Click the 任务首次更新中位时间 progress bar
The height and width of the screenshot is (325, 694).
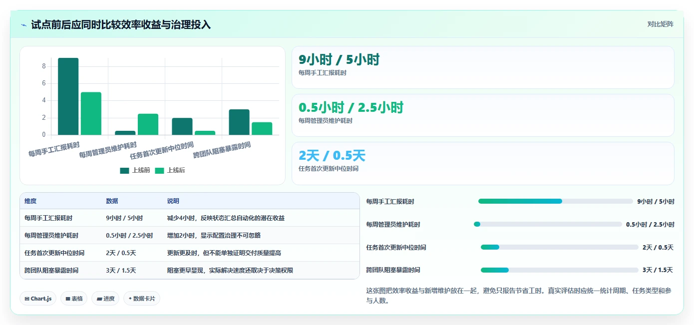click(560, 247)
